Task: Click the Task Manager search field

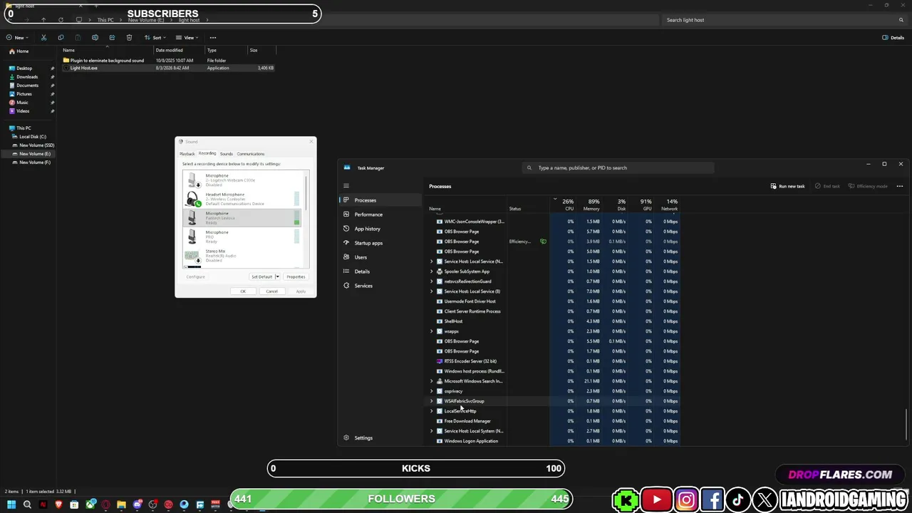Action: point(618,168)
